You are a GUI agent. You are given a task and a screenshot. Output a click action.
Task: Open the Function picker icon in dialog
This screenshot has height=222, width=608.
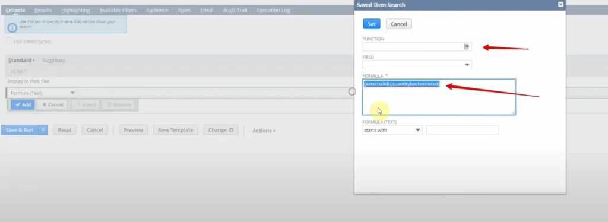tap(467, 47)
